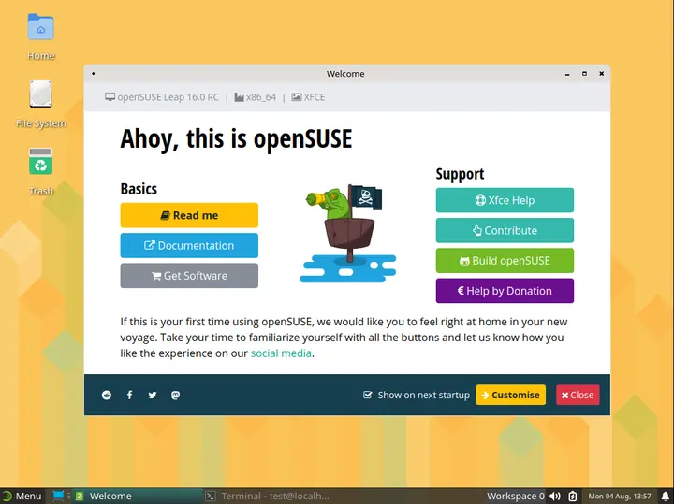
Task: Click the purple Help by Donation button
Action: [x=505, y=291]
